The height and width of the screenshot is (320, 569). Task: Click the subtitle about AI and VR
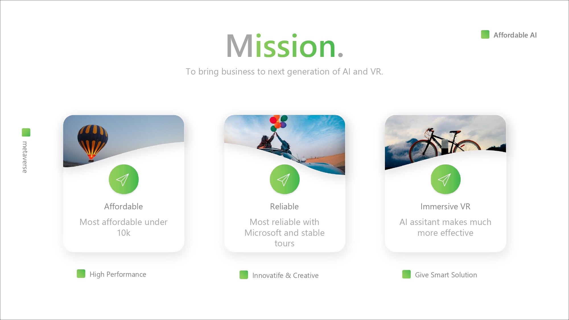coord(284,72)
